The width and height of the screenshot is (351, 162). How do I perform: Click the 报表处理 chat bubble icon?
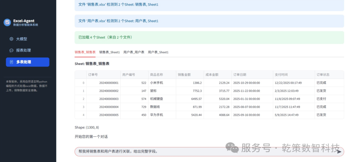pyautogui.click(x=11, y=50)
